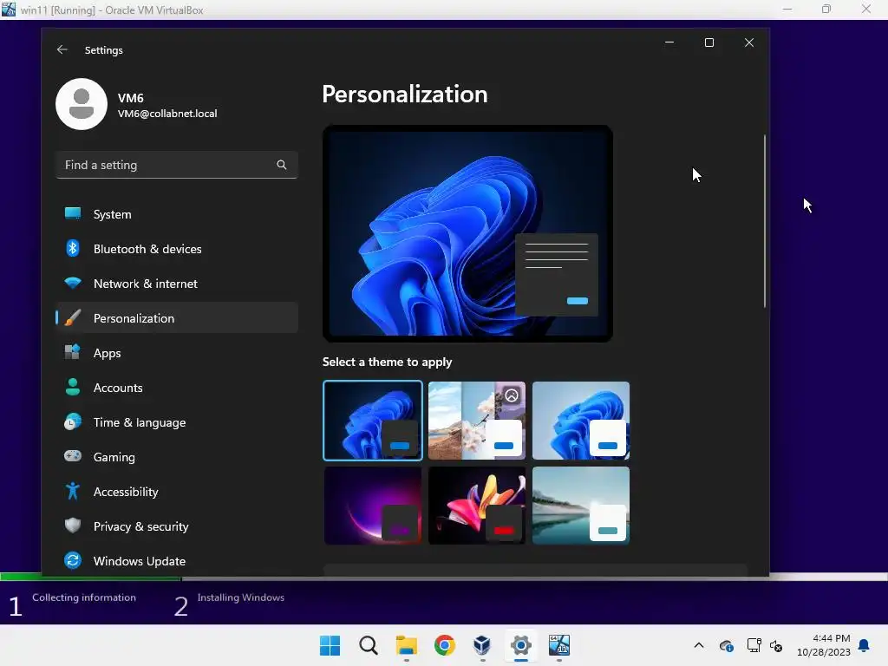Open Bluetooth & devices settings
The image size is (888, 666).
coord(177,249)
